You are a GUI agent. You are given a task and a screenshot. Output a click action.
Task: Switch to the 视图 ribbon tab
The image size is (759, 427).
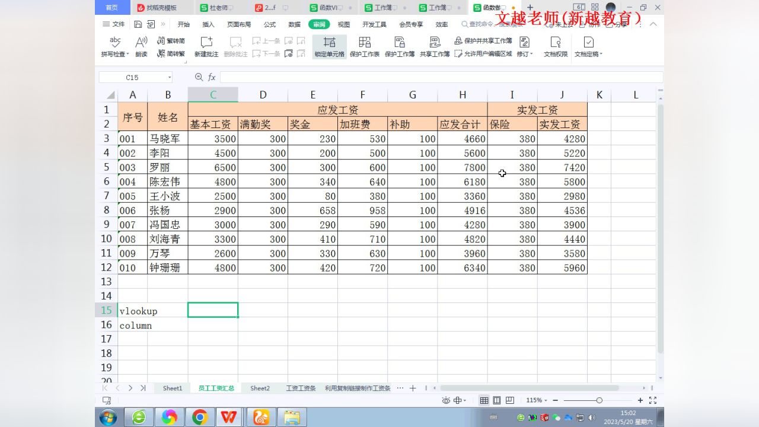[x=344, y=24]
